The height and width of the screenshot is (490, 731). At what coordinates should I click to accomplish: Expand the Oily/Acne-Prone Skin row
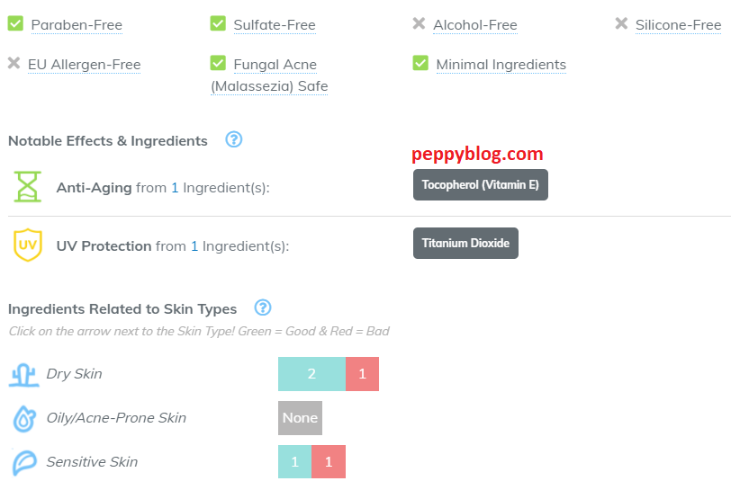(116, 418)
